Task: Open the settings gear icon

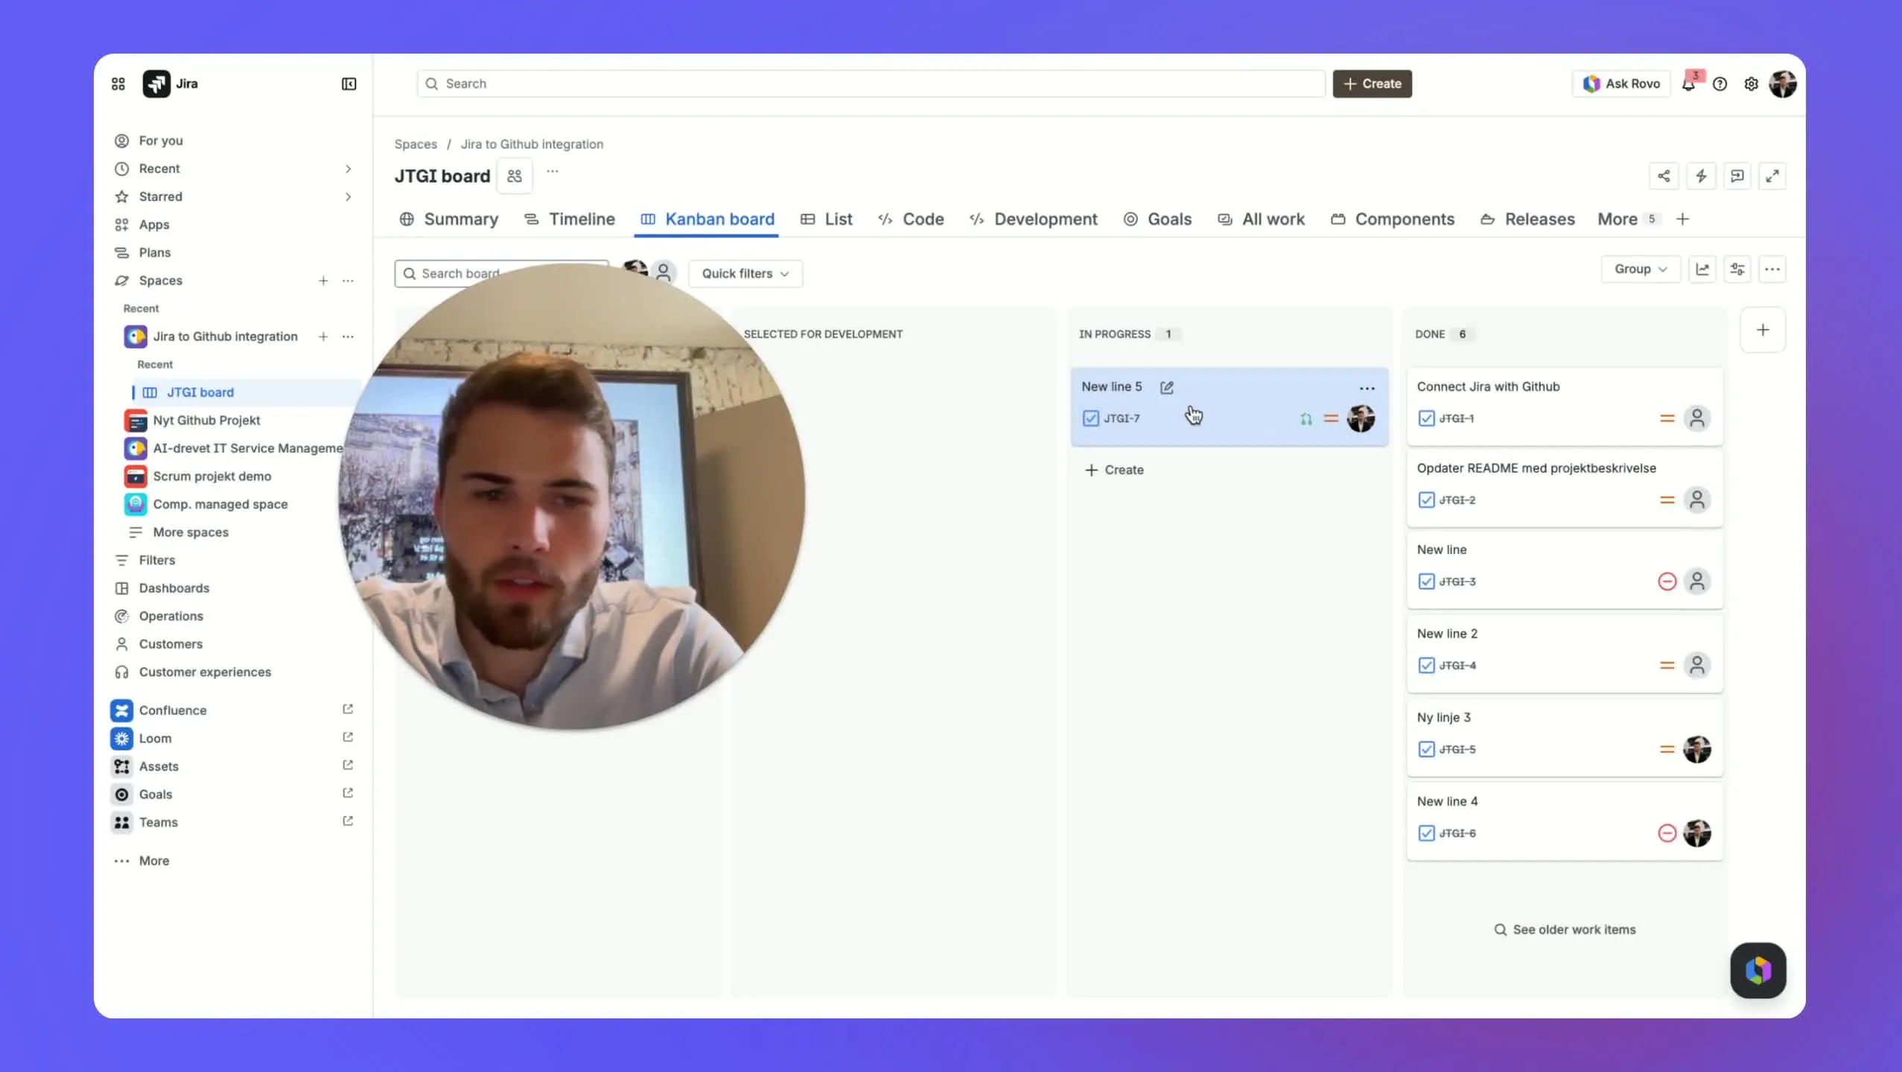Action: [x=1752, y=84]
